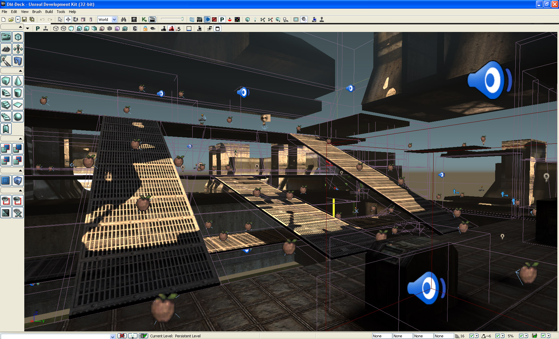
Task: Toggle the G game view button
Action: coord(135,29)
